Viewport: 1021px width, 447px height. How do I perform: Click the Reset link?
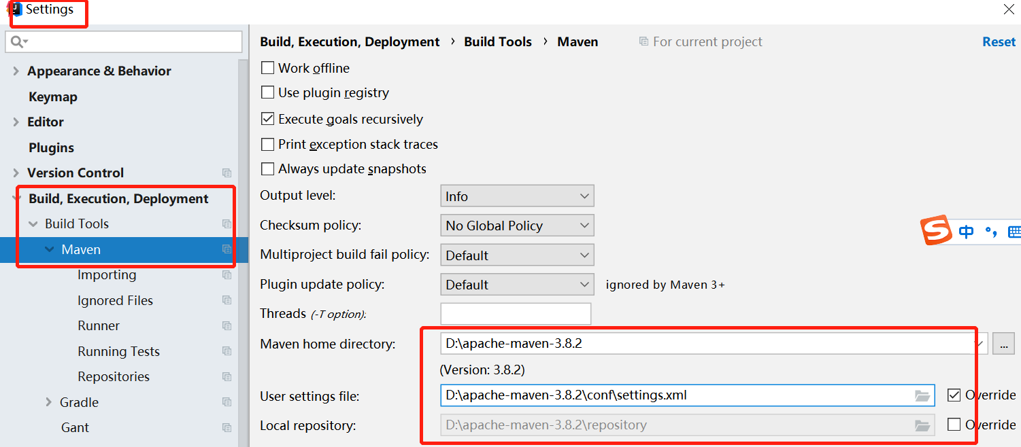click(x=999, y=41)
